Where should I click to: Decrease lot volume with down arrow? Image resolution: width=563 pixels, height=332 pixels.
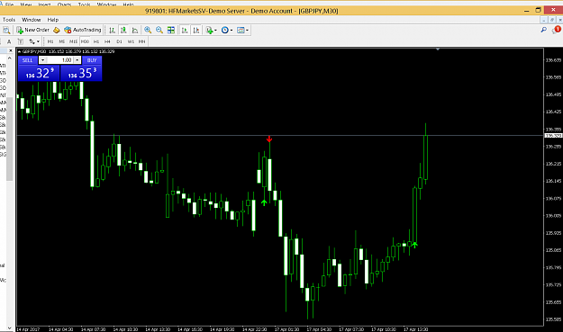(42, 60)
